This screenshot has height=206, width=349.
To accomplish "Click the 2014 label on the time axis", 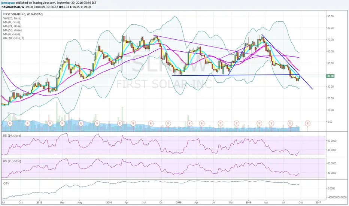I will click(x=109, y=202).
